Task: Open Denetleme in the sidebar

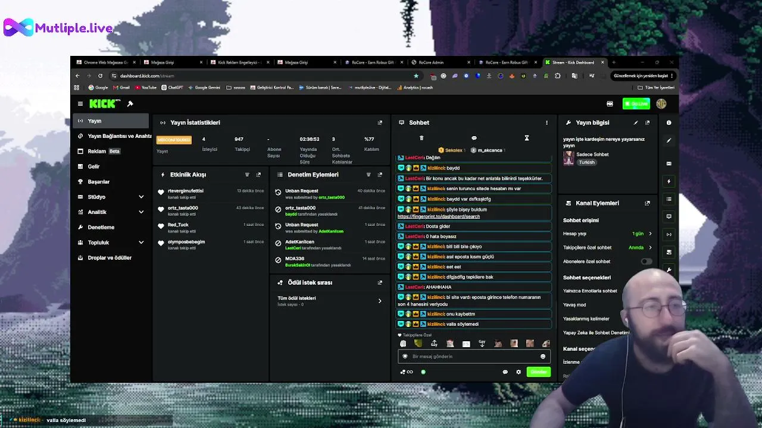Action: pos(111,228)
